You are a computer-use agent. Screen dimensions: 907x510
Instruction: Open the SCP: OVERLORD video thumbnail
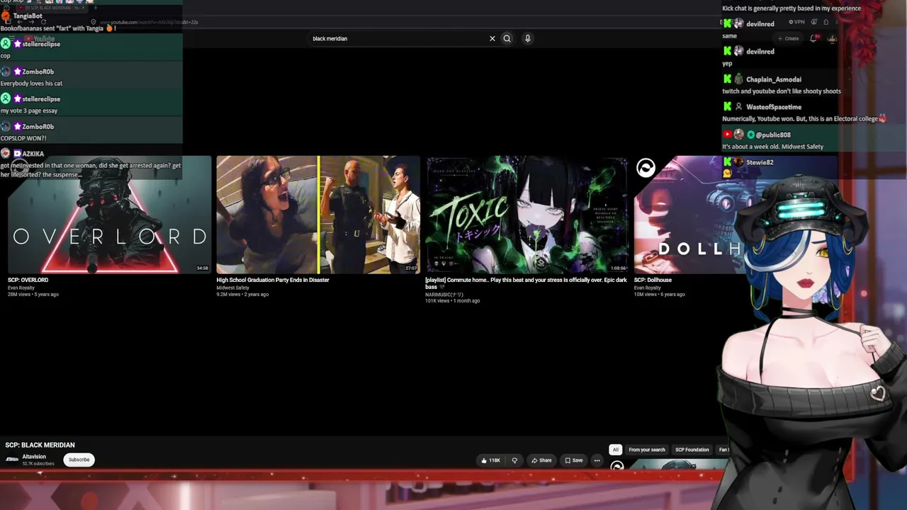pos(109,215)
